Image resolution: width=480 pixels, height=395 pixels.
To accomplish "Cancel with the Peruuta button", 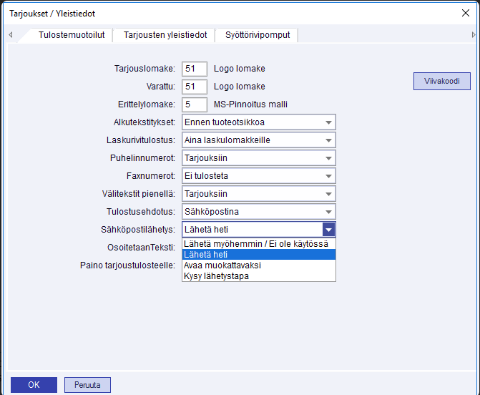I will pyautogui.click(x=87, y=385).
